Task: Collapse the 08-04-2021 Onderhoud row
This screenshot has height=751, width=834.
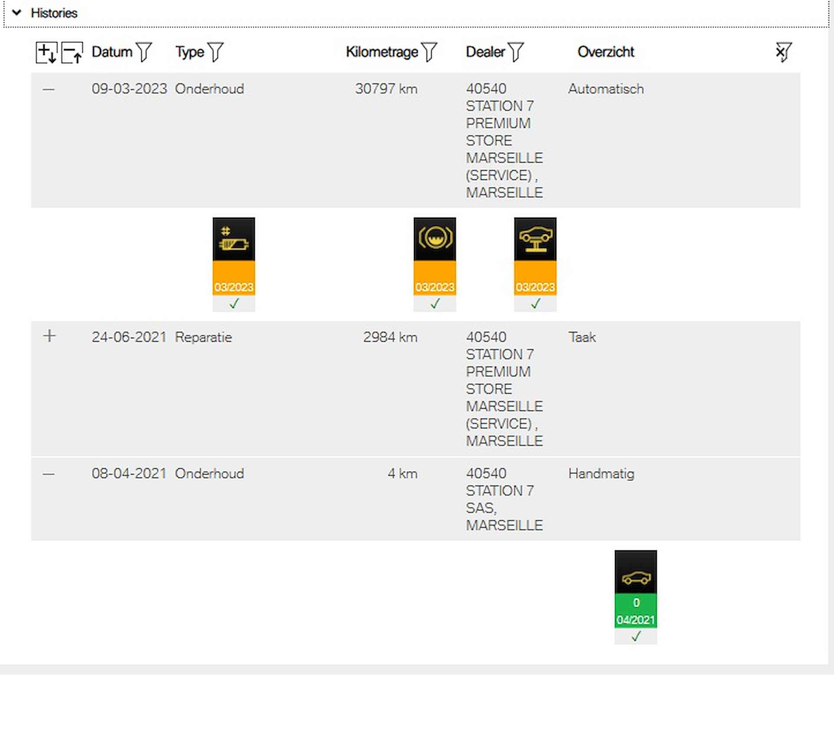Action: tap(49, 474)
